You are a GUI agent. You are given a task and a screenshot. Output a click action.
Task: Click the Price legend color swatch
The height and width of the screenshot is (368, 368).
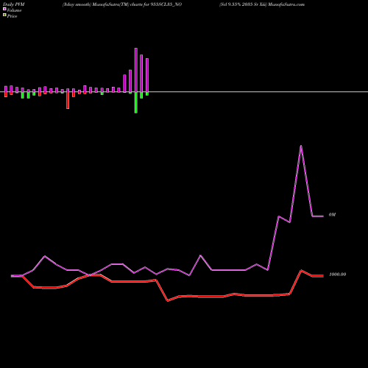[x=4, y=15]
